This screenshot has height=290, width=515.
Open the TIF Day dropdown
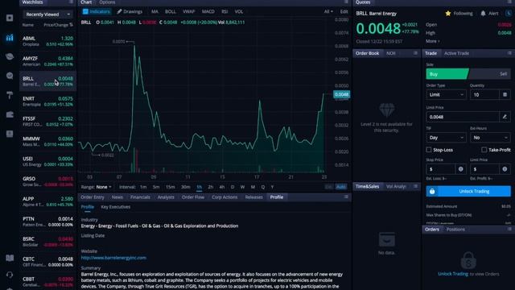[446, 138]
